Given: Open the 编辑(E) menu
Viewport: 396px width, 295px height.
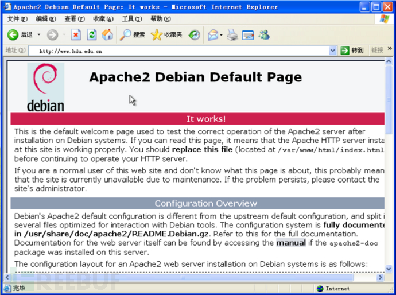Looking at the screenshot, I should point(46,19).
